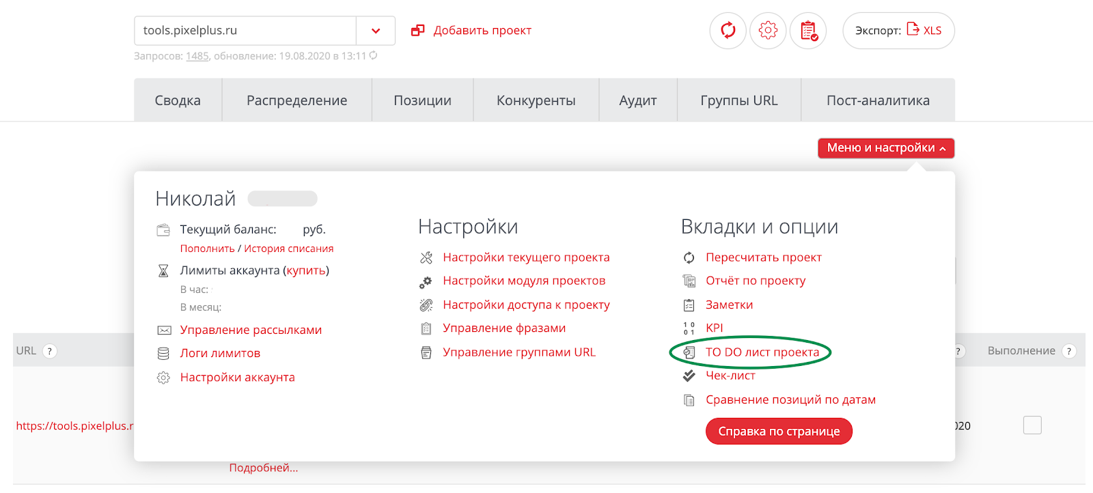The width and height of the screenshot is (1093, 493).
Task: Open Управление группами URL
Action: click(519, 352)
